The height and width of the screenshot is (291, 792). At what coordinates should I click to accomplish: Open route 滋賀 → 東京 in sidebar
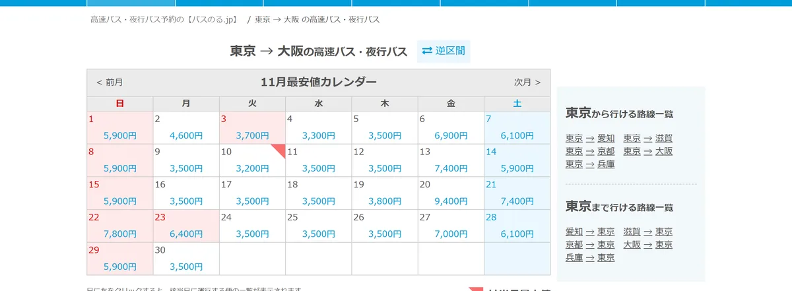[648, 232]
